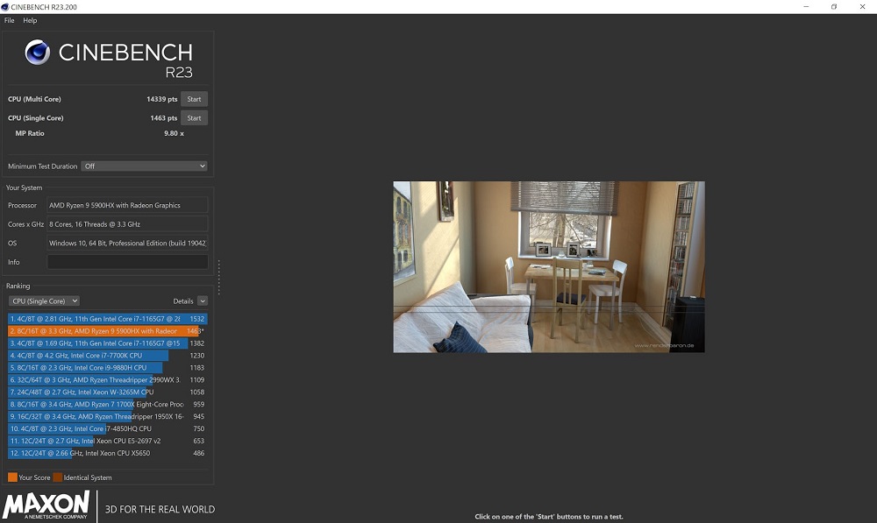The width and height of the screenshot is (877, 523).
Task: Open the CPU (Single Core) ranking dropdown
Action: 44,300
